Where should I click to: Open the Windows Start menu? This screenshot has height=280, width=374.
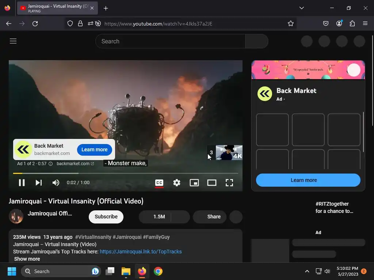pyautogui.click(x=12, y=271)
